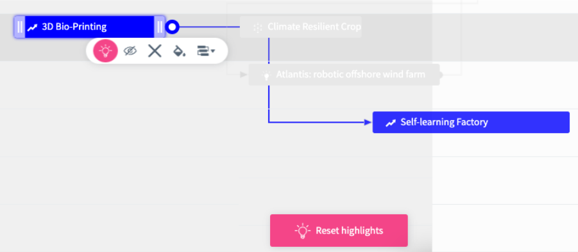Select the 3D Bio-Printing bar
This screenshot has width=578, height=252.
90,27
